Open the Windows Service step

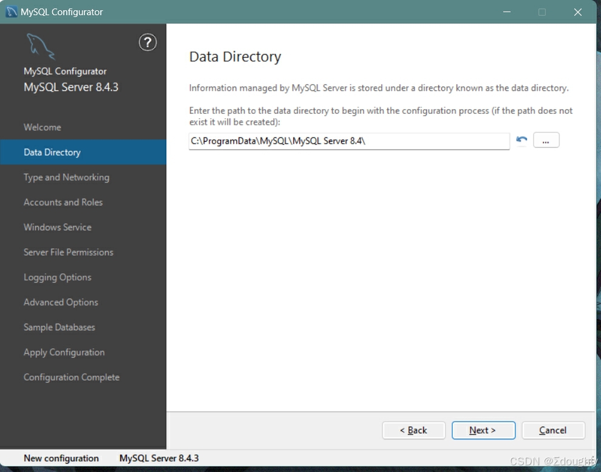click(83, 227)
